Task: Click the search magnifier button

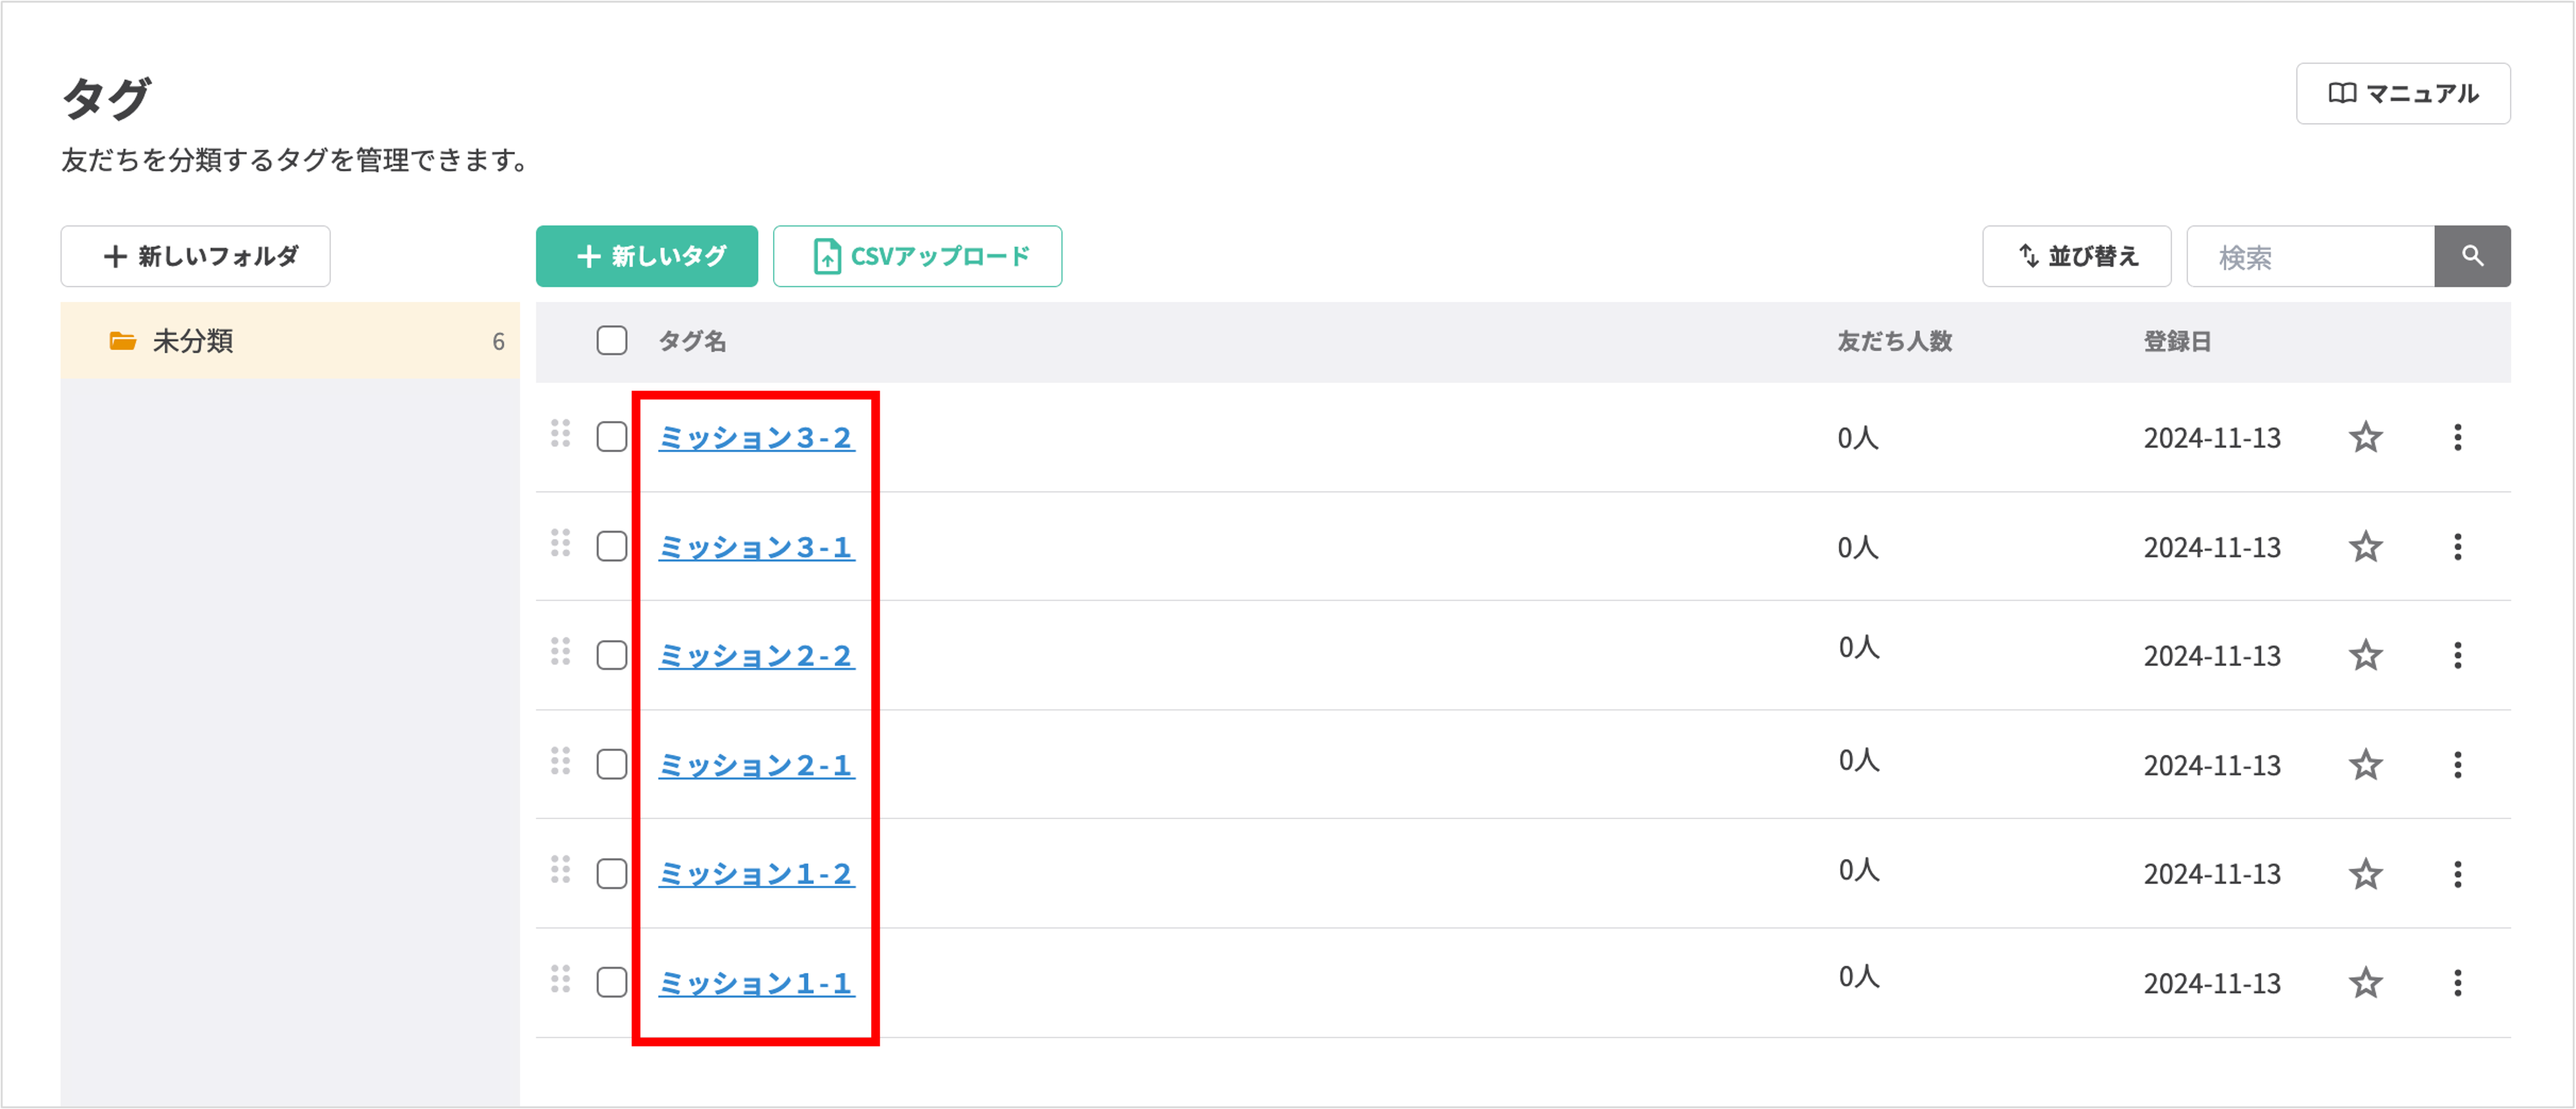Action: tap(2472, 256)
